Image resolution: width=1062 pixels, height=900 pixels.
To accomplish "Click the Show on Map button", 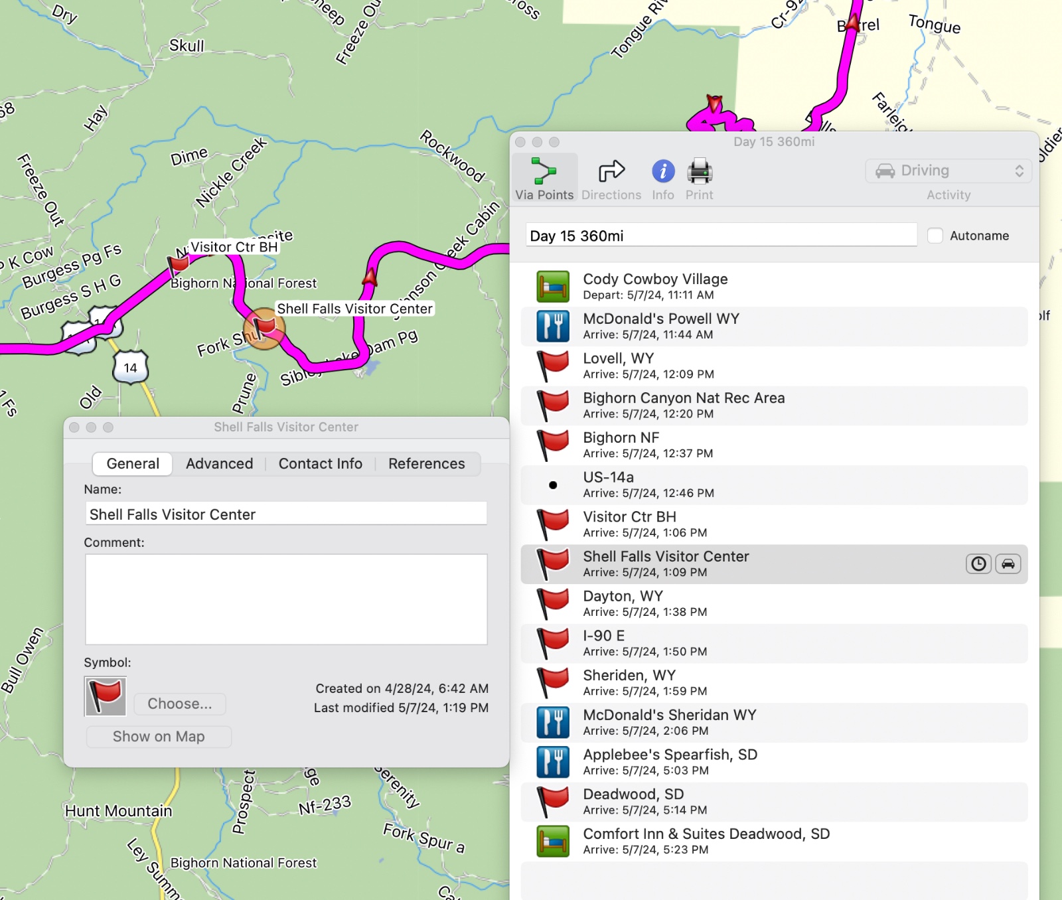I will point(159,737).
